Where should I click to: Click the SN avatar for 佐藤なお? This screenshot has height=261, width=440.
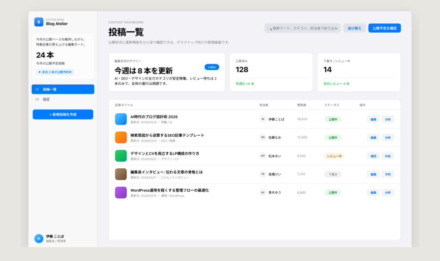[x=263, y=137]
